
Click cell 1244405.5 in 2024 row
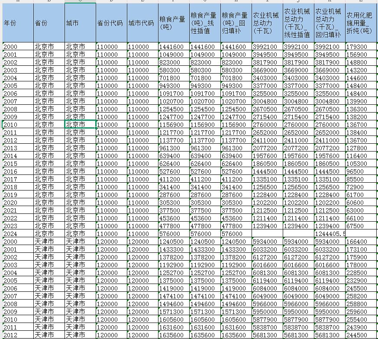click(x=330, y=233)
